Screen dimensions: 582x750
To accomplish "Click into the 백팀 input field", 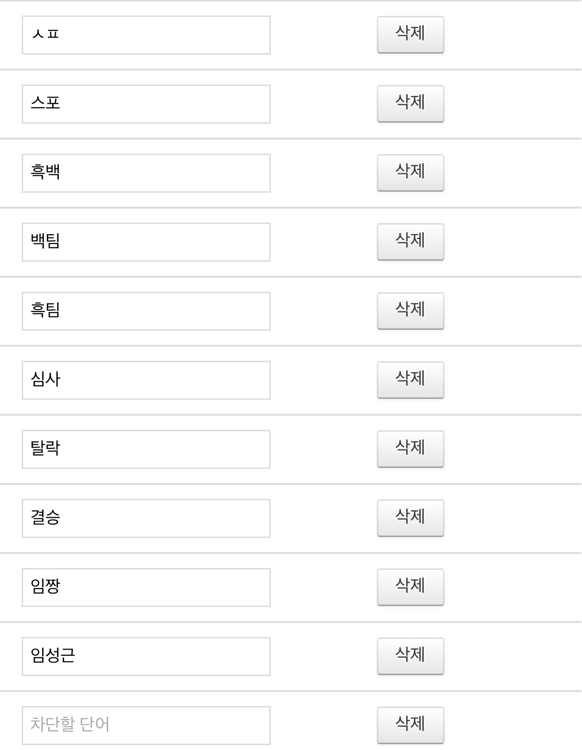I will click(x=146, y=242).
